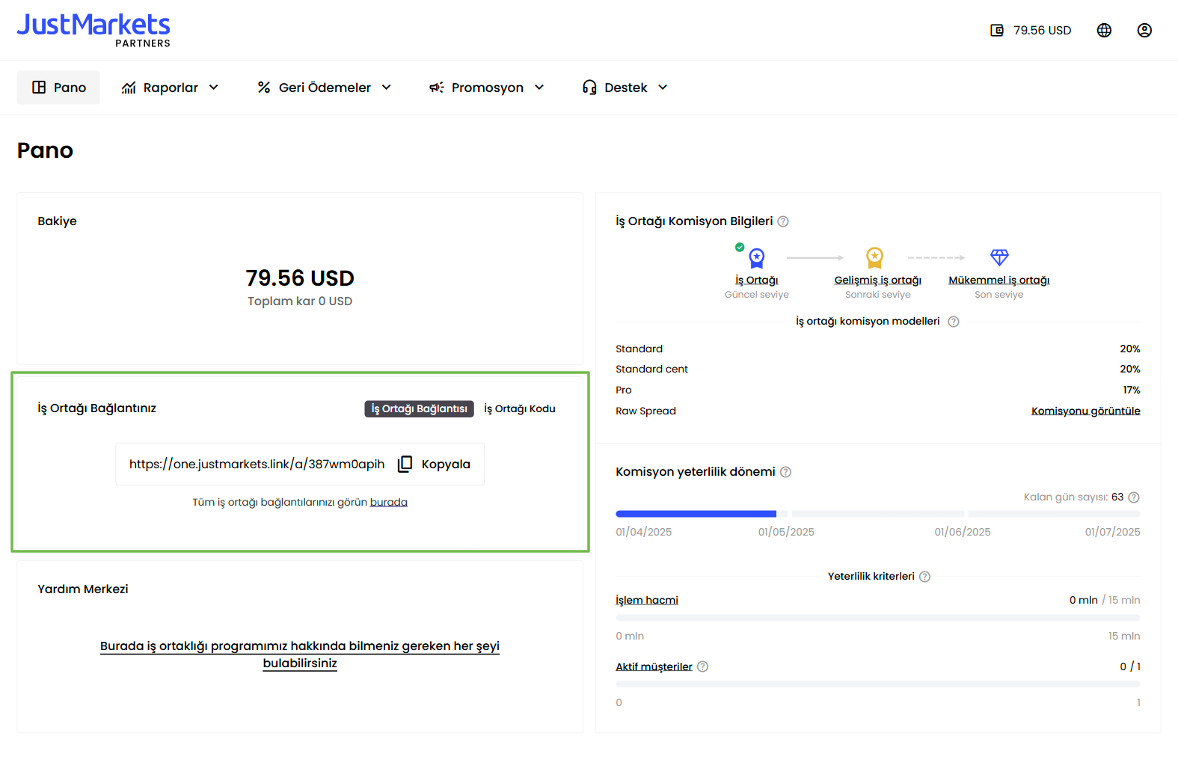Click the large 79.56 USD balance amount

(x=300, y=278)
